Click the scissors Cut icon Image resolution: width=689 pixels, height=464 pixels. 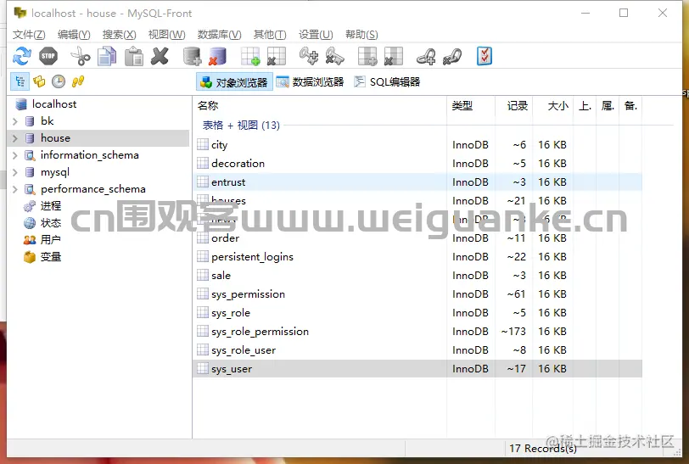tap(81, 56)
